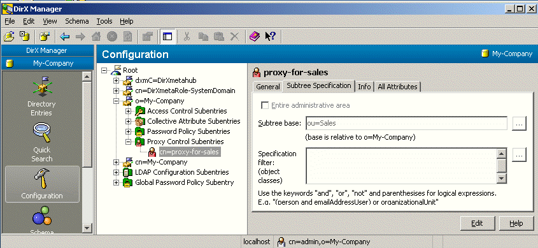Browse for Subtree base with ellipsis button
Viewport: 538px width, 248px height.
(x=519, y=123)
